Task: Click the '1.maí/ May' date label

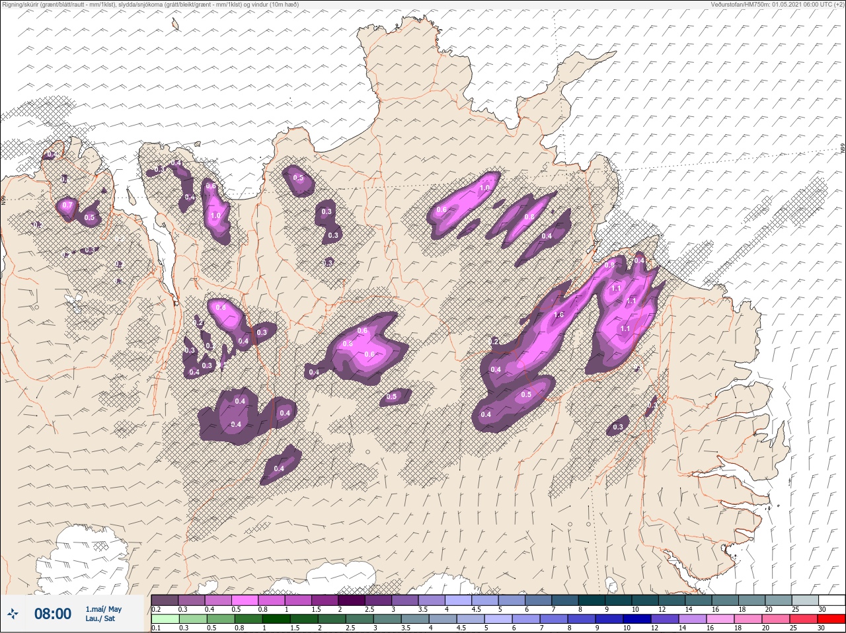Action: tap(103, 609)
